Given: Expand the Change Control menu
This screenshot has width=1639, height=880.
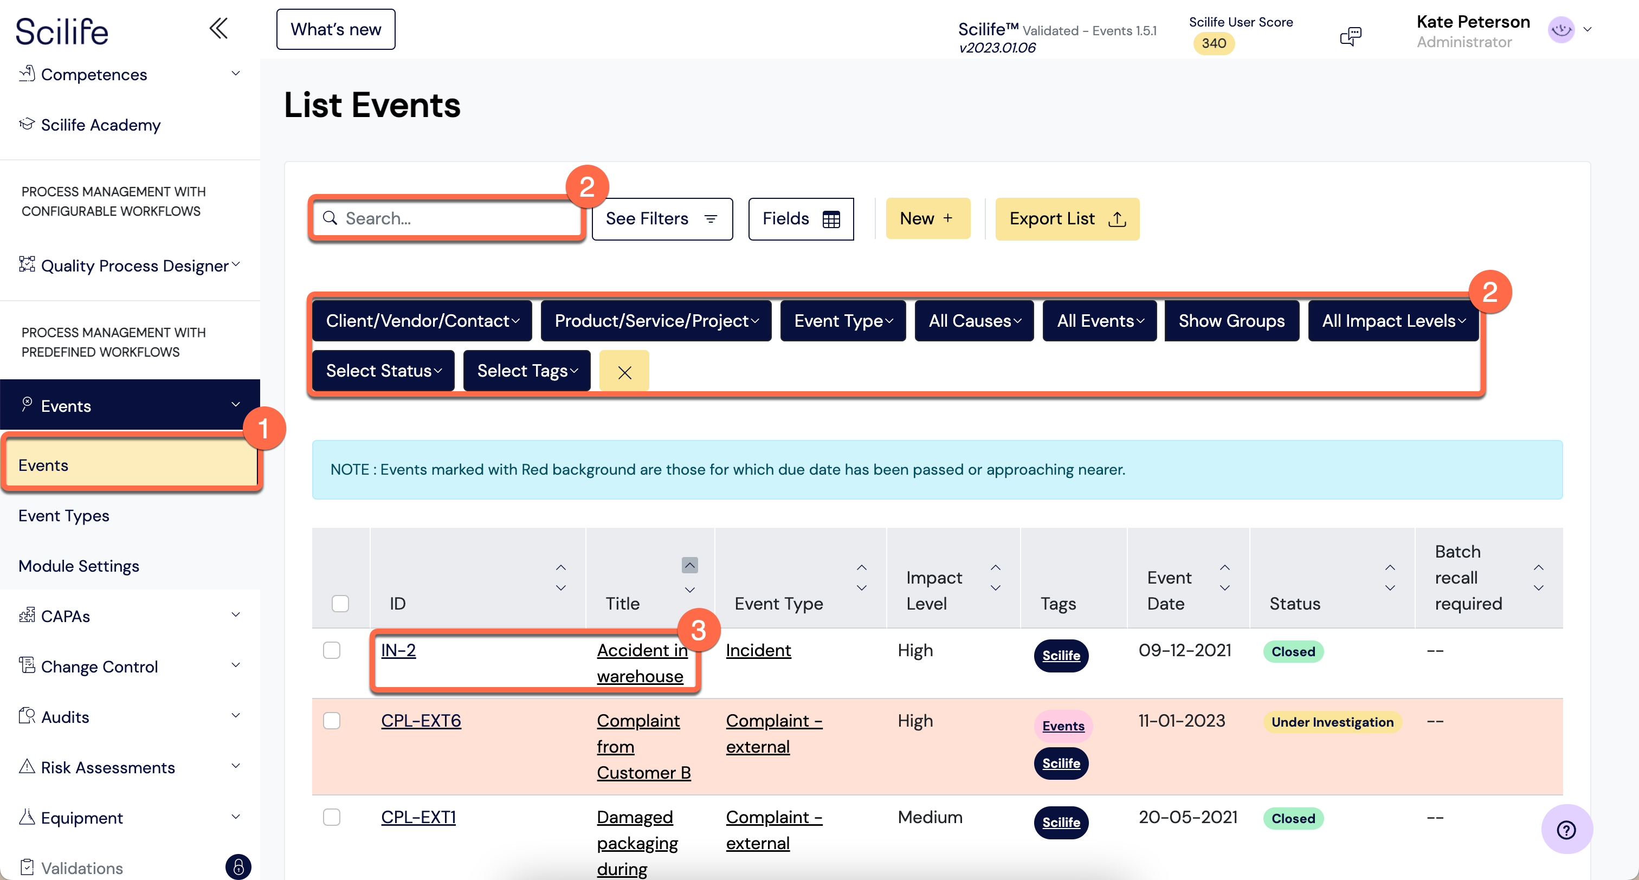Looking at the screenshot, I should pos(235,665).
